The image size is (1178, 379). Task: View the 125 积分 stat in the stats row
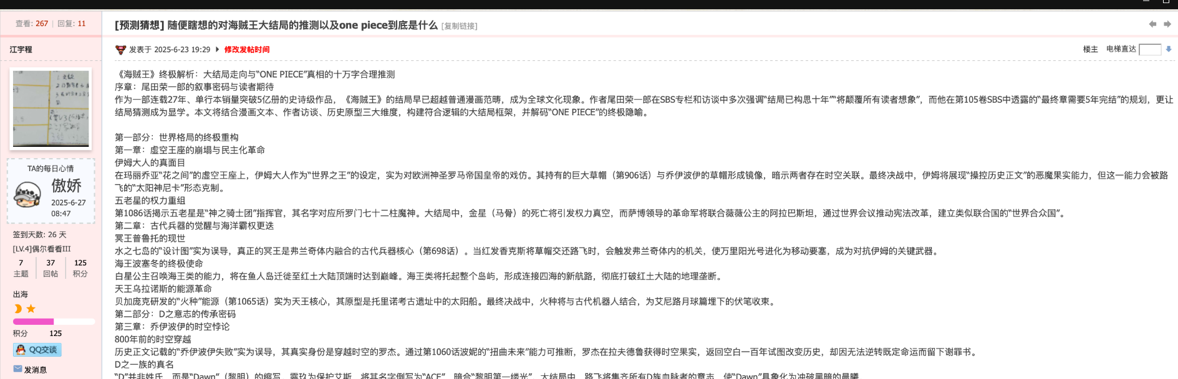pyautogui.click(x=80, y=268)
